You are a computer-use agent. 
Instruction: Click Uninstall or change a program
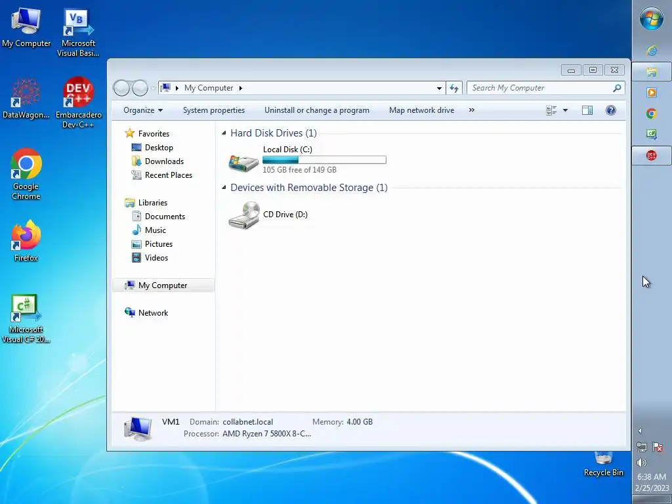tap(317, 110)
